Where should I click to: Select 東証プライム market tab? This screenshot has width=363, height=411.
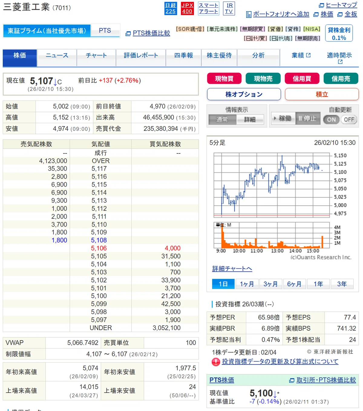[47, 31]
